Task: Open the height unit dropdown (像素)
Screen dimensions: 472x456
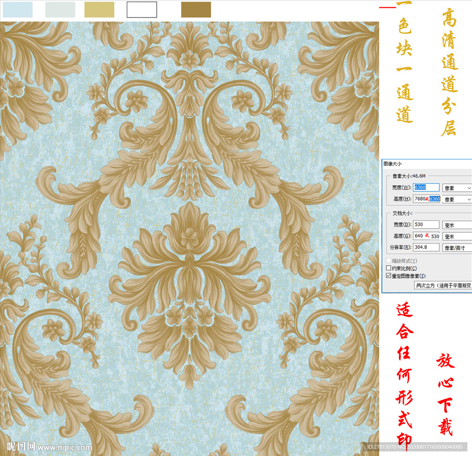Action: click(457, 199)
